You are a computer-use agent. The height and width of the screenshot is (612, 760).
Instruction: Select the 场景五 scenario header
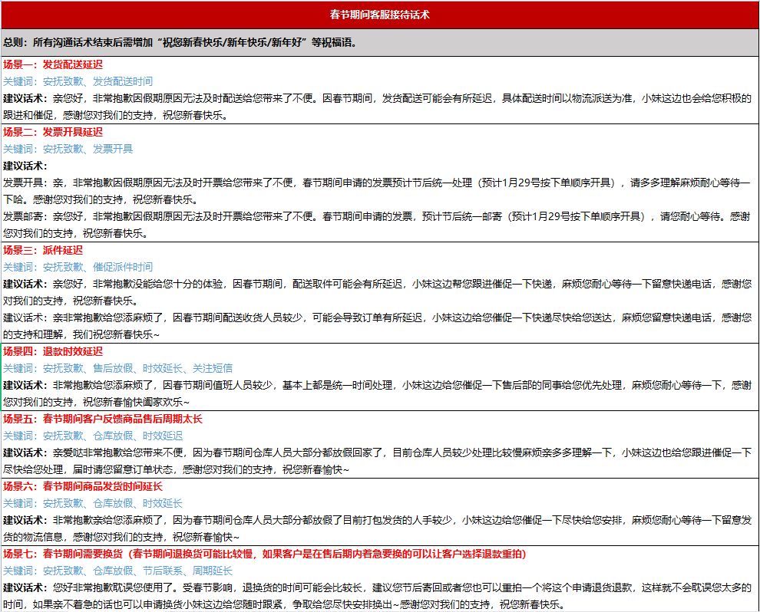100,420
